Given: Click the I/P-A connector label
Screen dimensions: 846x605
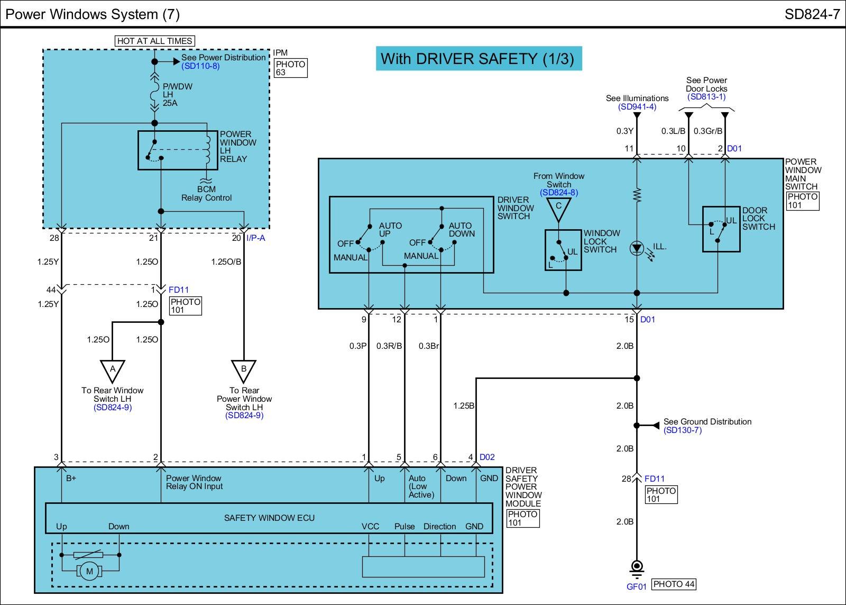Looking at the screenshot, I should tap(256, 238).
